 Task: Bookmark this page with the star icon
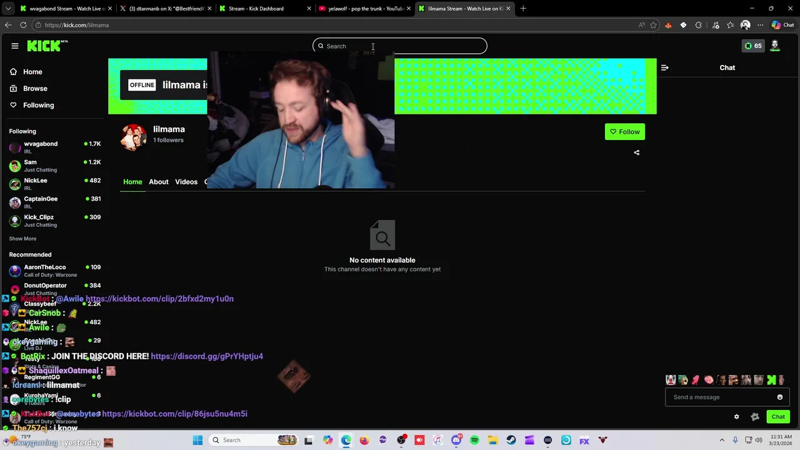point(653,25)
